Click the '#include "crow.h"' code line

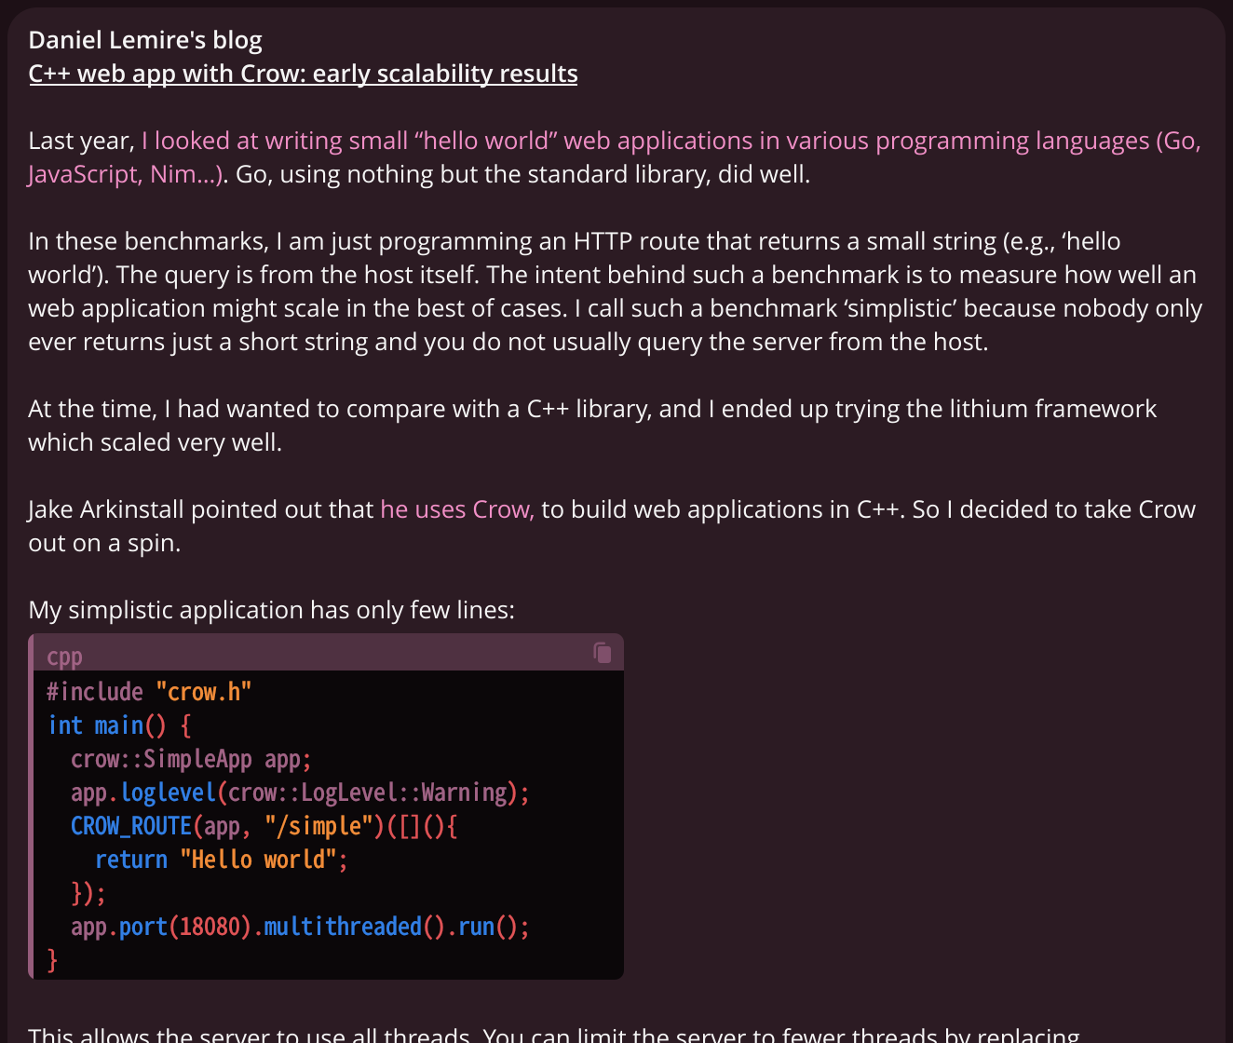[149, 692]
